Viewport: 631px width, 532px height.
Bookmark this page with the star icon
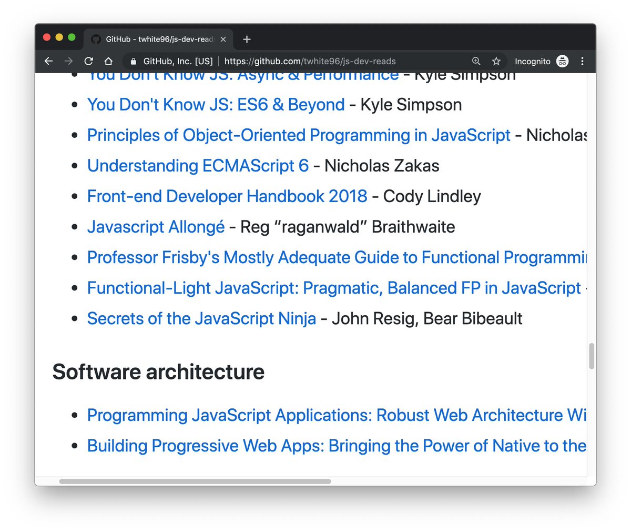click(496, 61)
